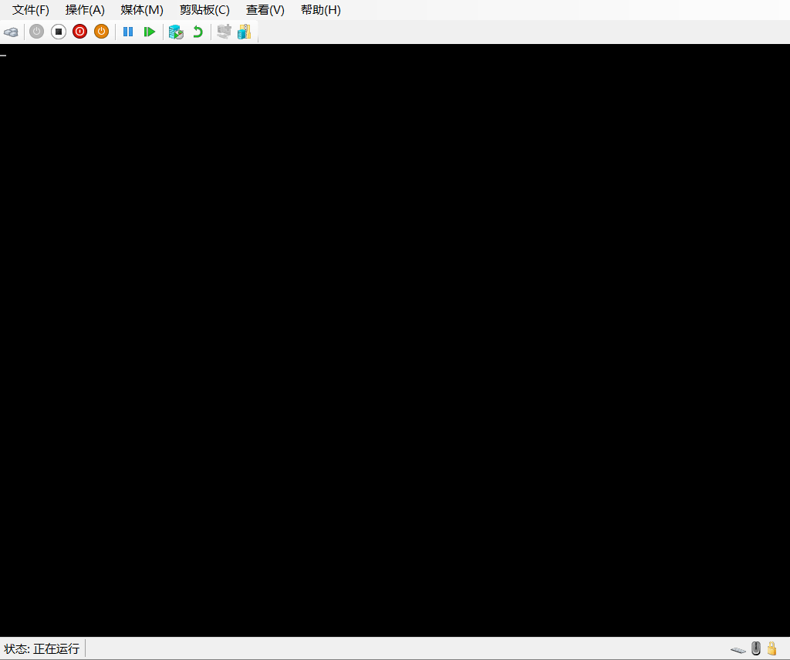The image size is (790, 660).
Task: Click the enhanced session monitor icon
Action: pos(224,32)
